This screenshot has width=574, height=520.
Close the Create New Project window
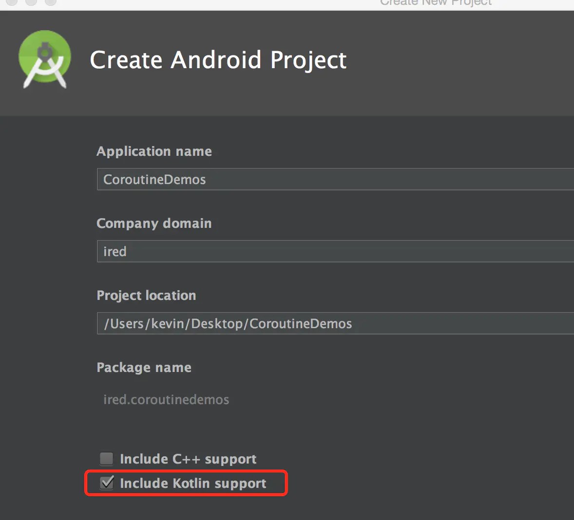pos(12,2)
